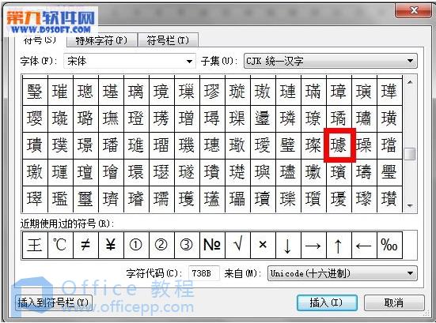Pick the ↓ down arrow symbol
This screenshot has width=436, height=323.
click(x=288, y=246)
